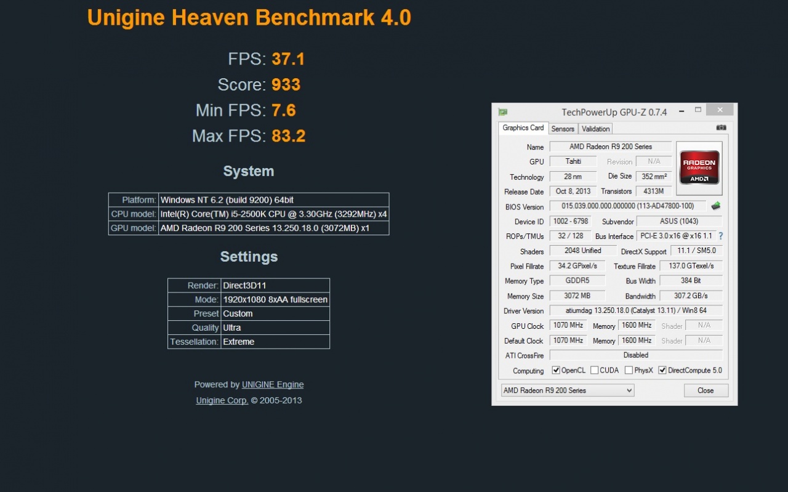Open the UNIGINE Engine link
788x492 pixels.
point(273,384)
